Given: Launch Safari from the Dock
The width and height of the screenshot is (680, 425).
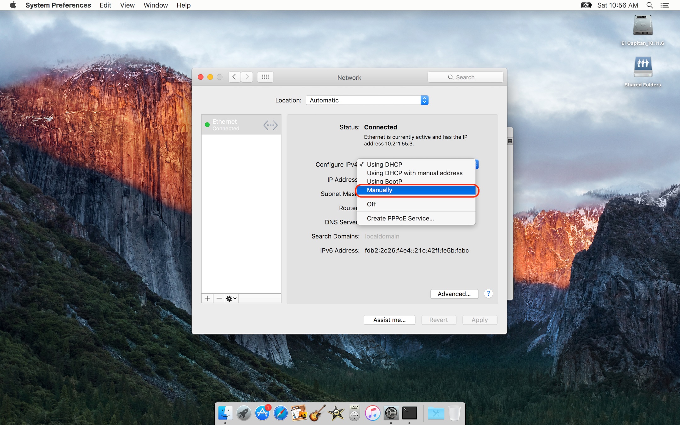Looking at the screenshot, I should tap(280, 413).
